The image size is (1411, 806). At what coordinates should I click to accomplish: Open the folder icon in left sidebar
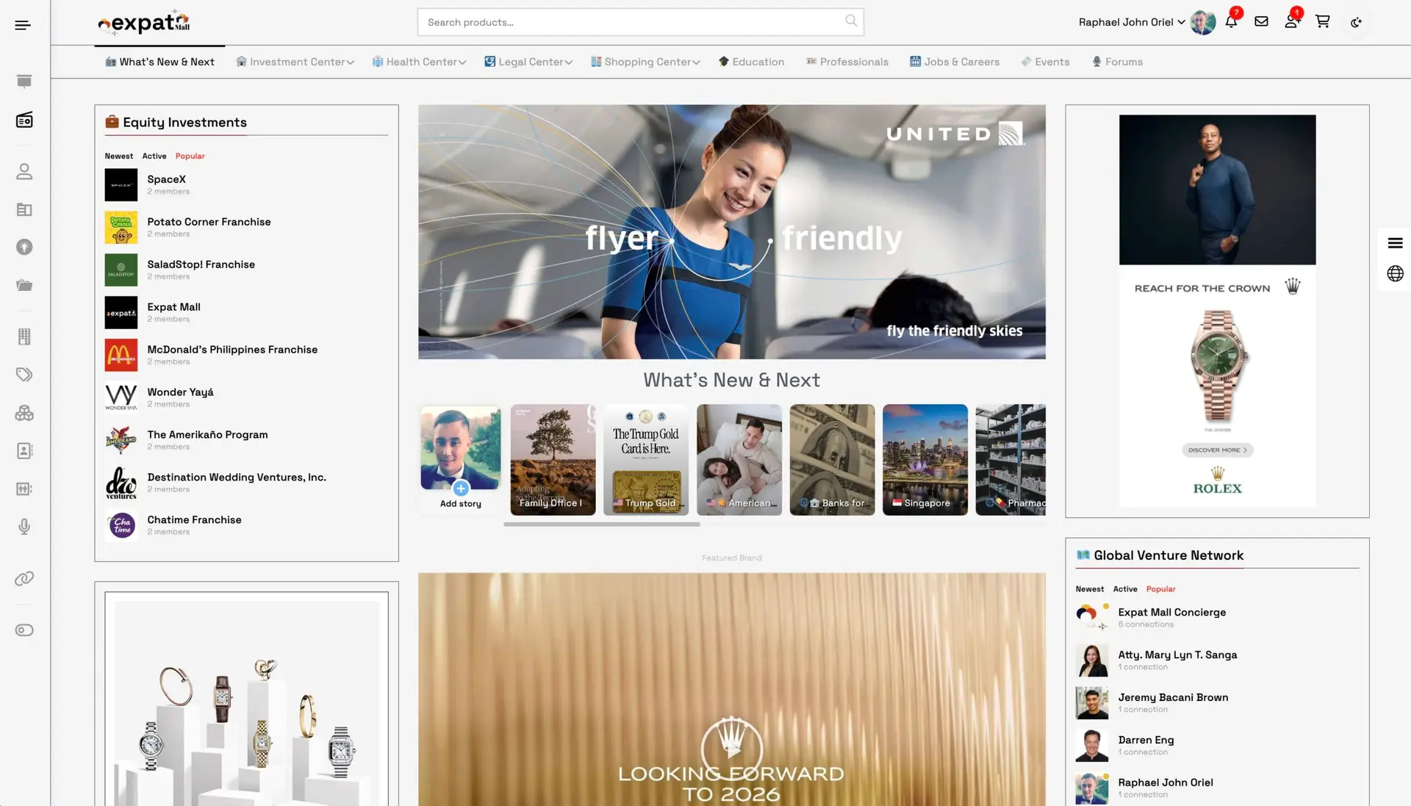click(x=24, y=285)
